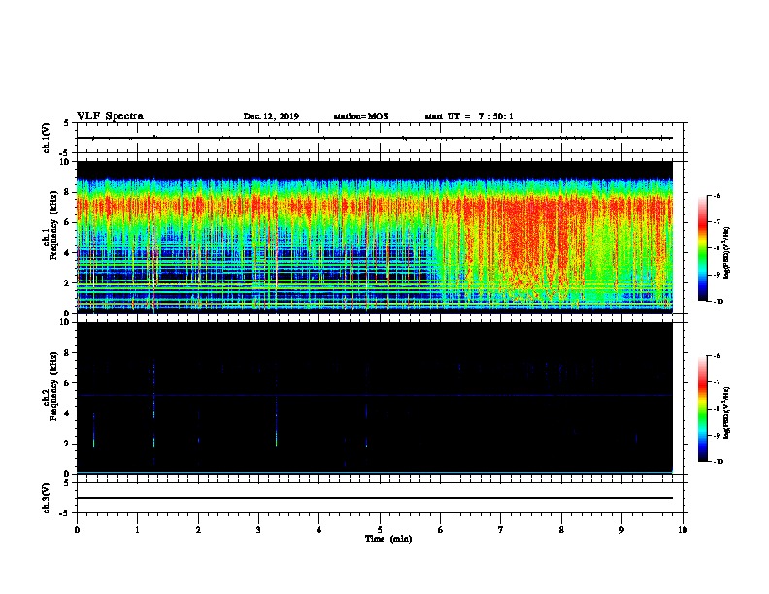
Task: Click the ch.2 color scale log(PSD) units label
Action: pos(726,412)
